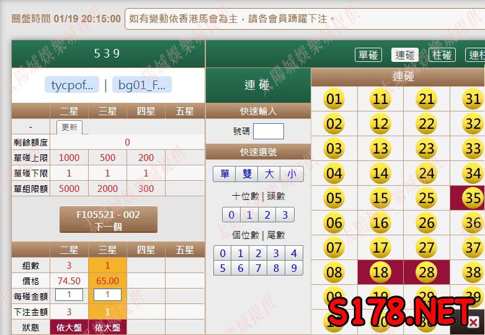Quick-select even numbers with 雙
Screen dimensions: 485x335
pos(247,174)
